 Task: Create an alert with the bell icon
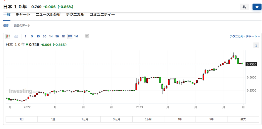coord(244,7)
